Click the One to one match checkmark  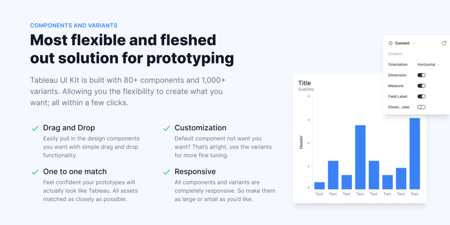click(x=35, y=172)
